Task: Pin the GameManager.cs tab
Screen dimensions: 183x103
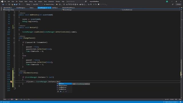Action: pyautogui.click(x=49, y=8)
